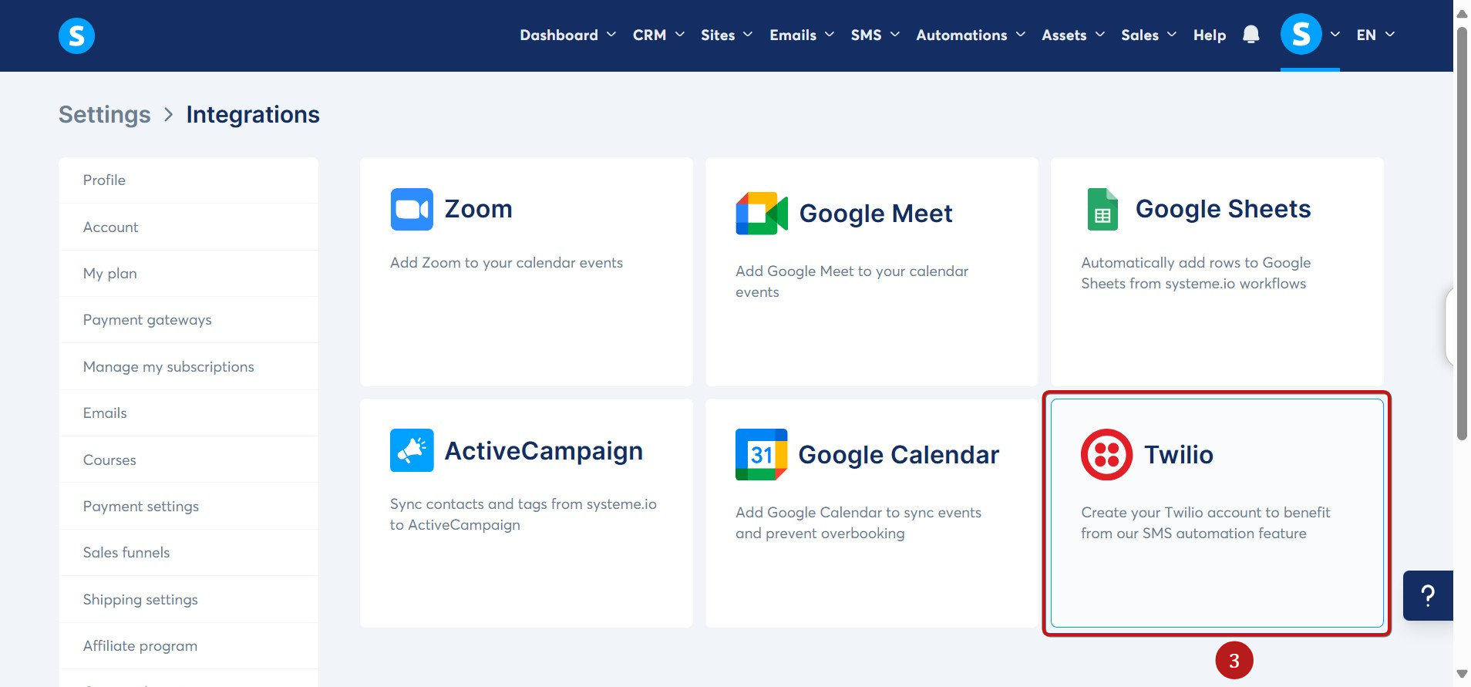1471x687 pixels.
Task: Open the help question mark widget
Action: (x=1428, y=595)
